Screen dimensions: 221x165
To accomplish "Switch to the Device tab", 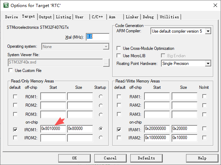I will pyautogui.click(x=11, y=17).
